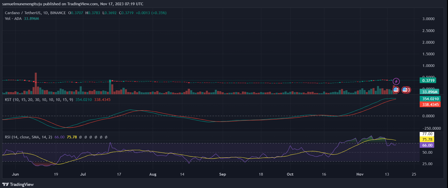Click the stacked US flag events marker
Screen dimensions: 448x188
coord(406,90)
